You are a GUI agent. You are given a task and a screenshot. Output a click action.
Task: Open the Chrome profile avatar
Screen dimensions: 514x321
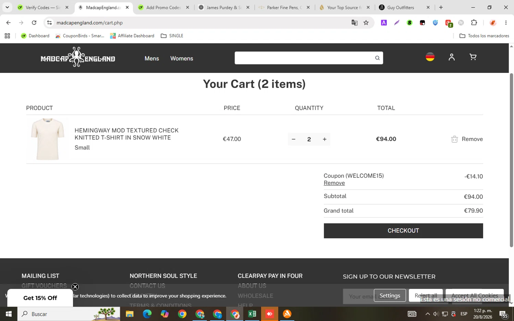pyautogui.click(x=493, y=23)
